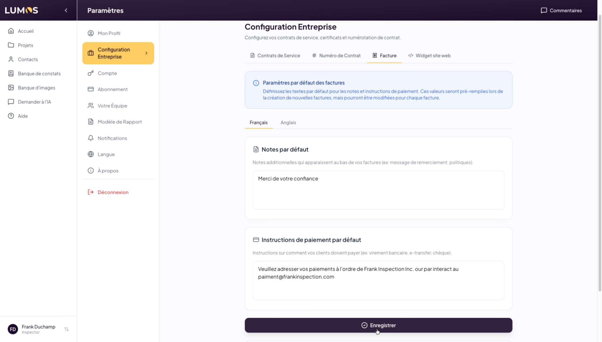Click the payment instructions text field
The image size is (602, 342).
pyautogui.click(x=378, y=281)
